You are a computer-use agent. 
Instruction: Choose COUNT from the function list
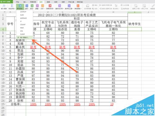[24, 25]
